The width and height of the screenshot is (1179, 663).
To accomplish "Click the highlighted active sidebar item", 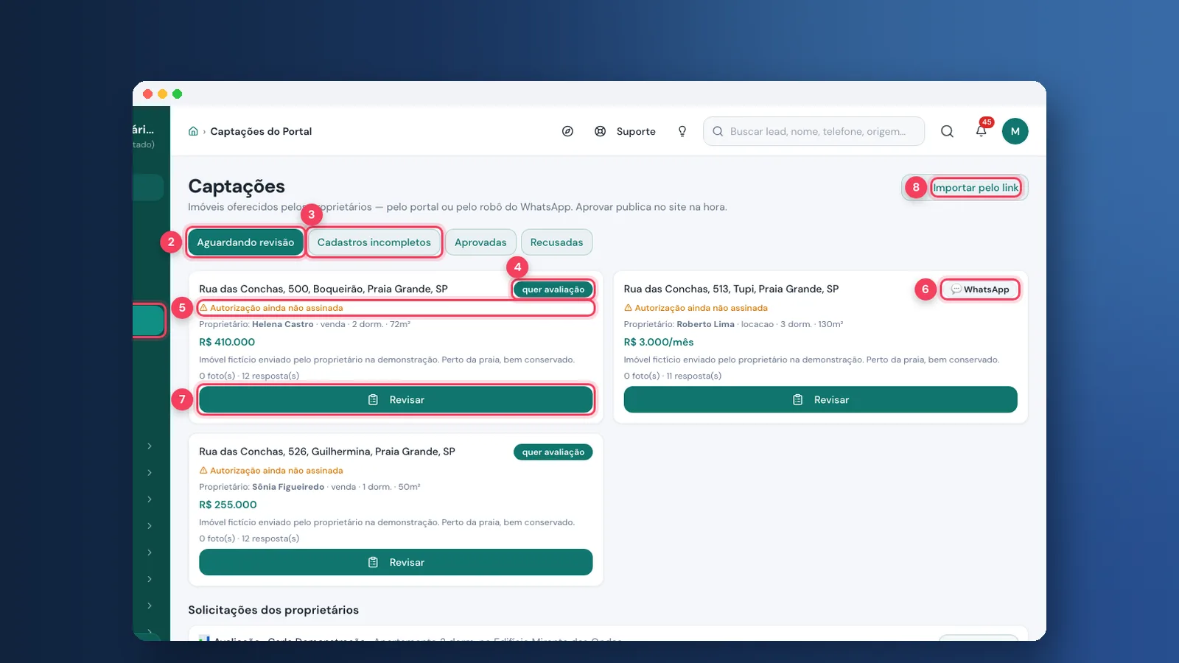I will tap(148, 320).
